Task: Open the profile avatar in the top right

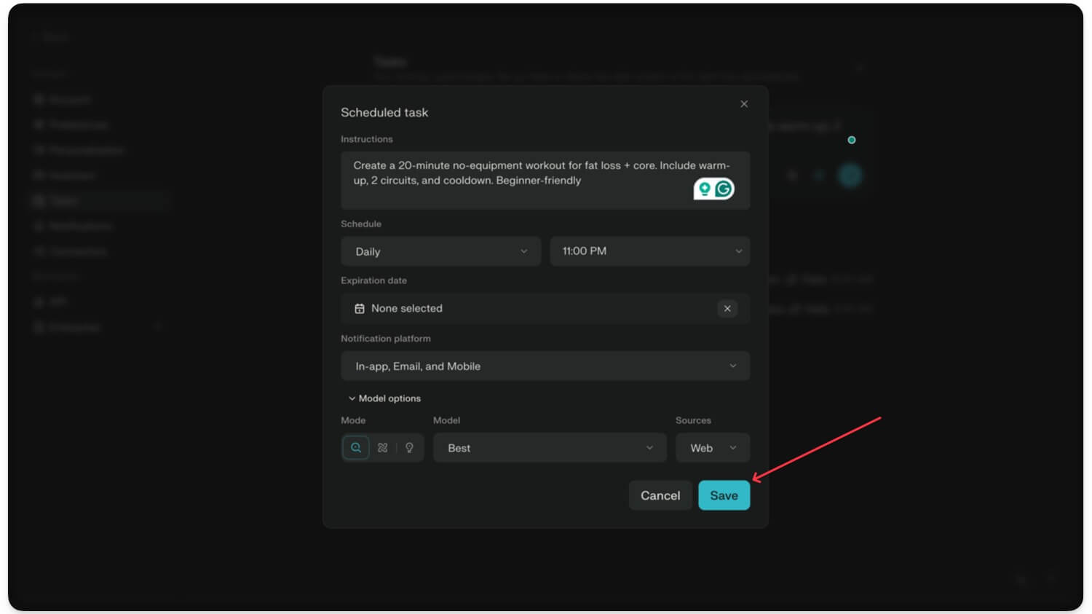Action: pos(850,175)
